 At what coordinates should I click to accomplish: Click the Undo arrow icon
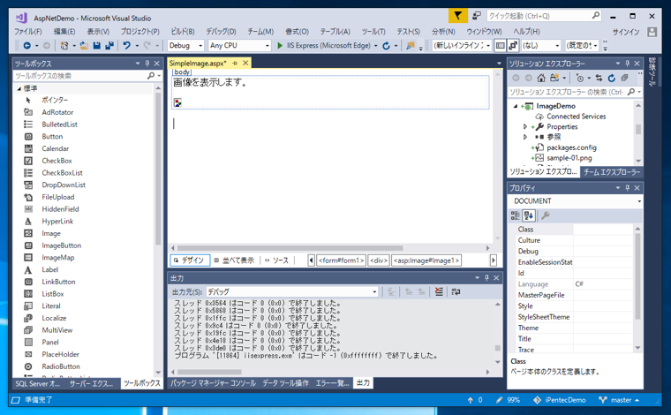pos(126,45)
